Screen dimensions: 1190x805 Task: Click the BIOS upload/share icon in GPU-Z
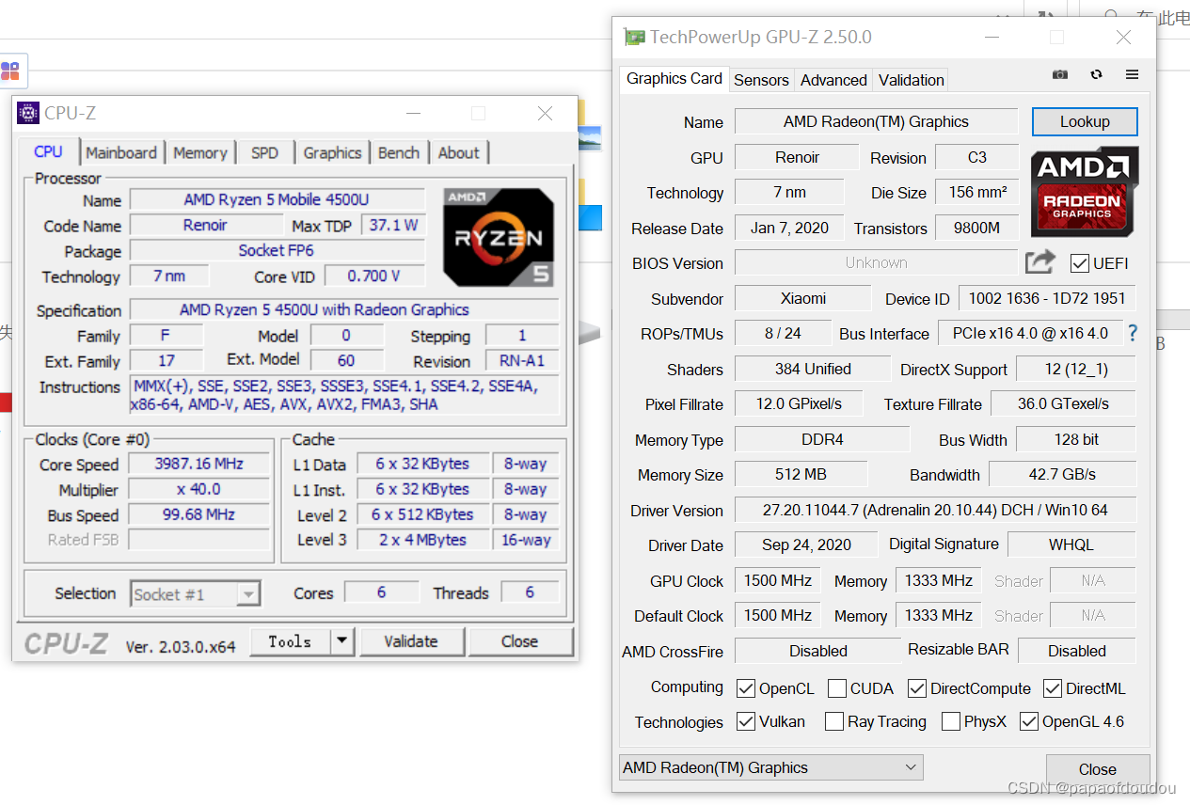[x=1040, y=263]
